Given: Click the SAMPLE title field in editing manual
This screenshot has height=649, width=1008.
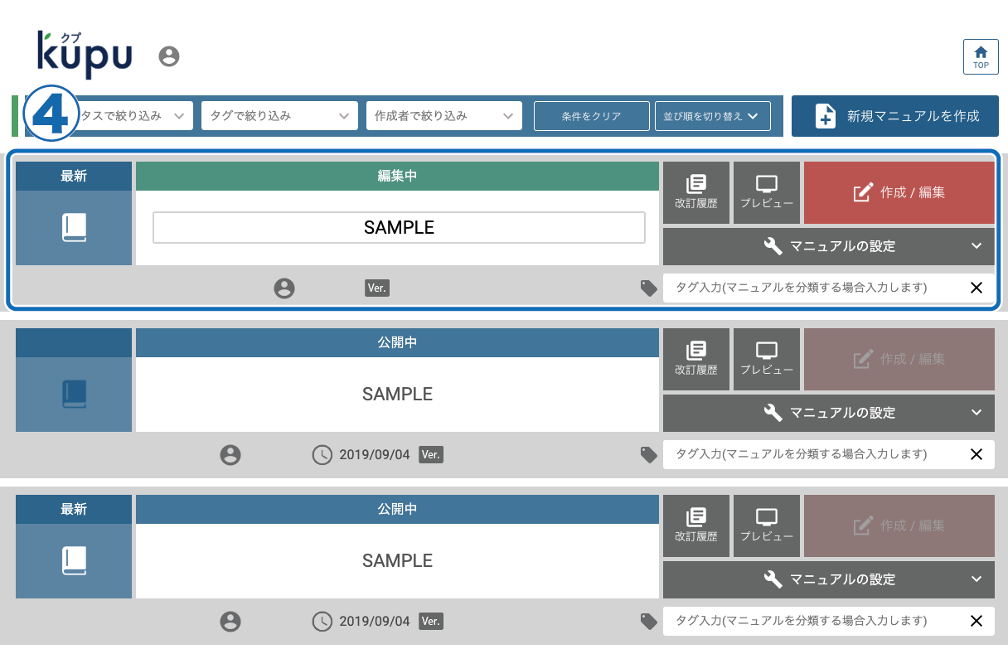Looking at the screenshot, I should (x=399, y=228).
